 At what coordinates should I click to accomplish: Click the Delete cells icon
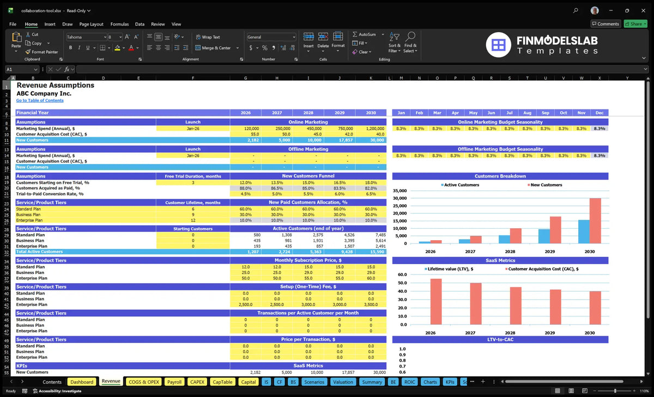click(x=323, y=36)
